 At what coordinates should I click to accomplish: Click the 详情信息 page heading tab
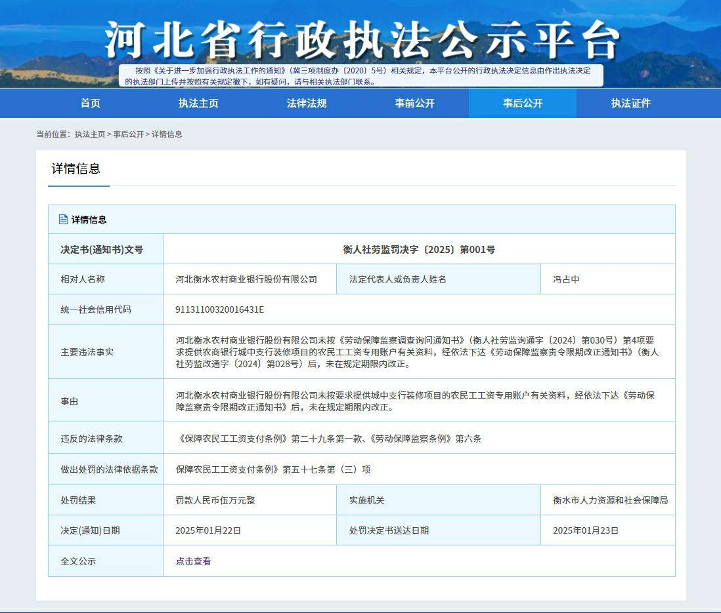[x=76, y=168]
